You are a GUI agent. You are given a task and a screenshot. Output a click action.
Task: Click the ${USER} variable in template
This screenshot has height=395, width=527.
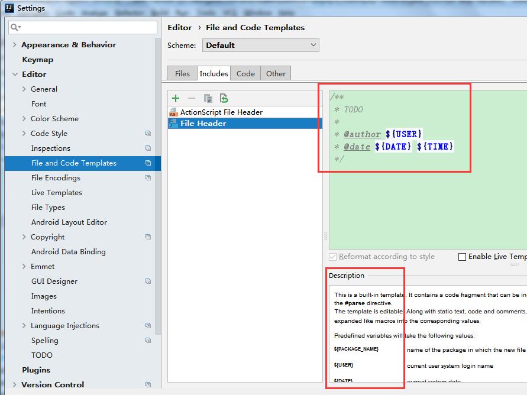[403, 134]
